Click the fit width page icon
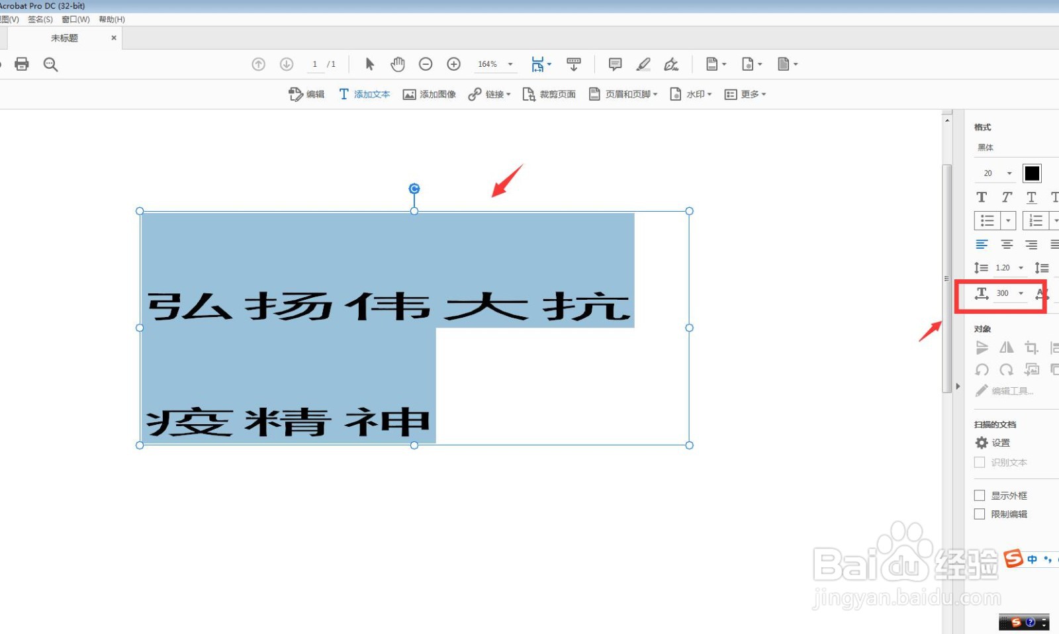Screen dimensions: 1059x634 point(537,64)
